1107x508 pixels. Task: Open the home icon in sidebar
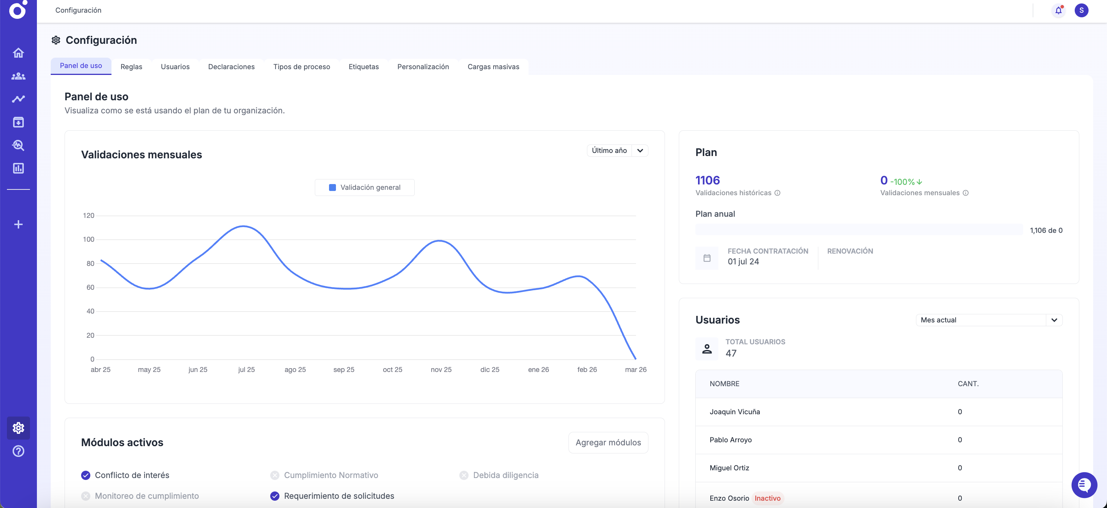(x=18, y=53)
